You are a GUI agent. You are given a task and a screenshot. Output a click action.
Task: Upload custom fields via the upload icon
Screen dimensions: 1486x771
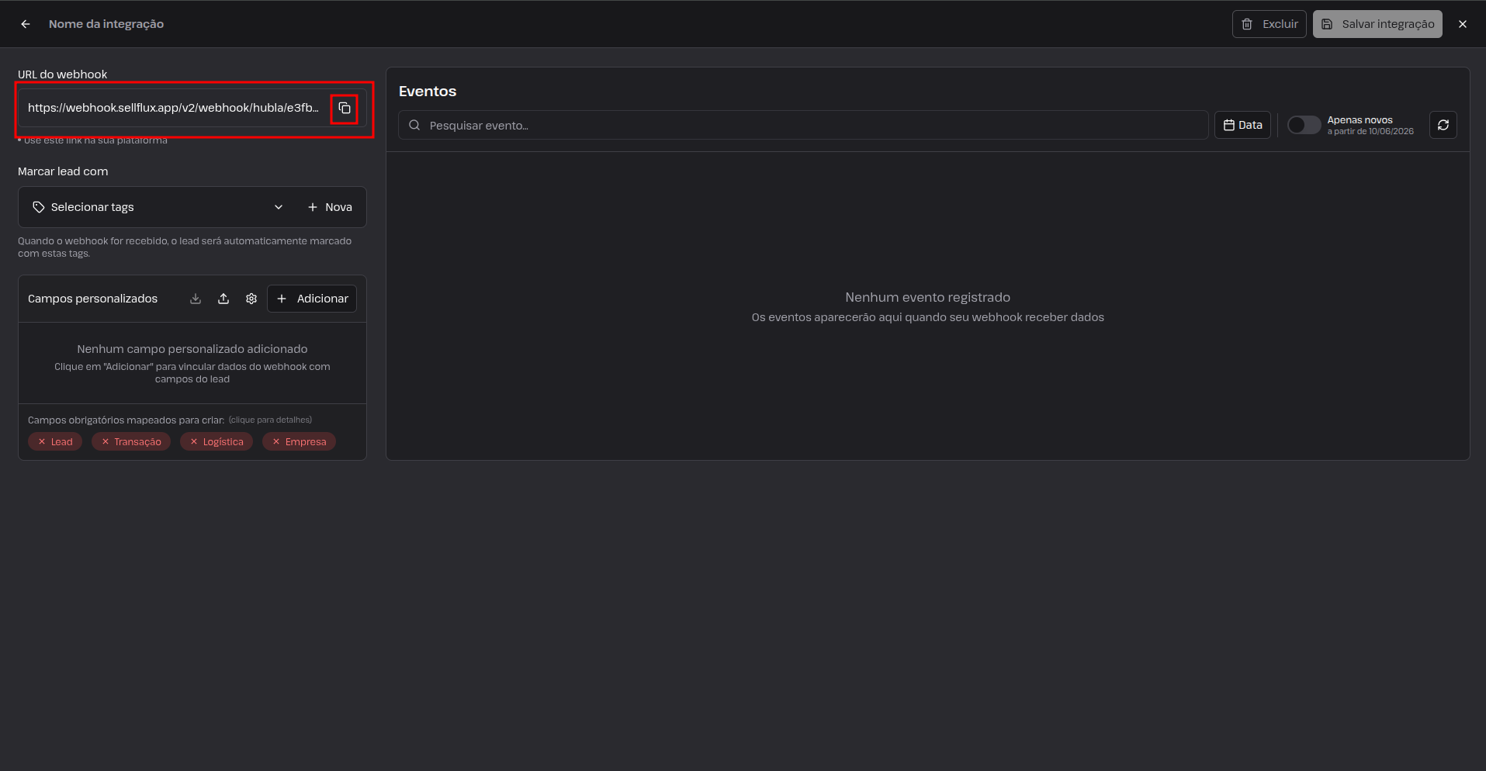[223, 299]
